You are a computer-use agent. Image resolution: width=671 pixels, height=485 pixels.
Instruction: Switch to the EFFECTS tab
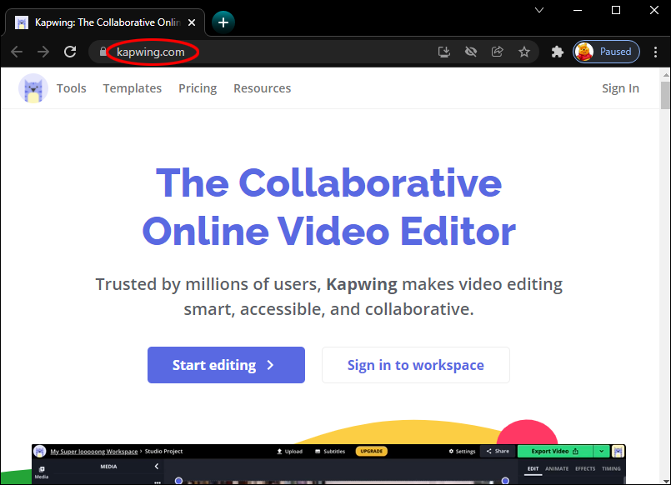point(585,468)
